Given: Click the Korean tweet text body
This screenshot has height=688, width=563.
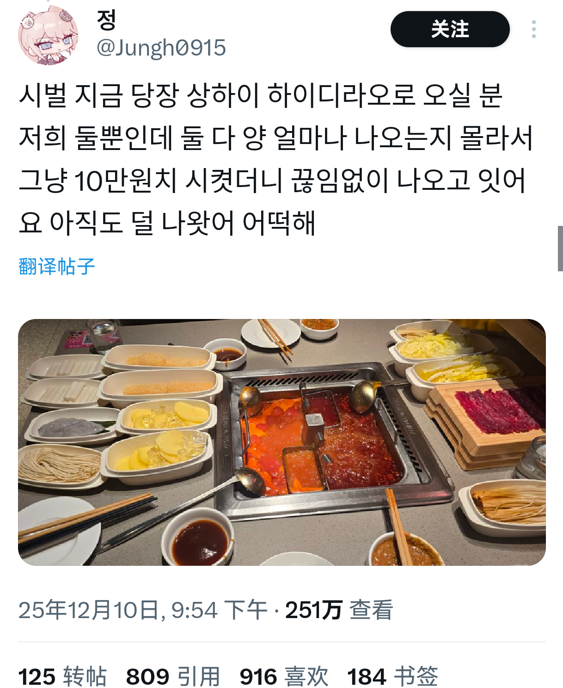Looking at the screenshot, I should point(276,159).
